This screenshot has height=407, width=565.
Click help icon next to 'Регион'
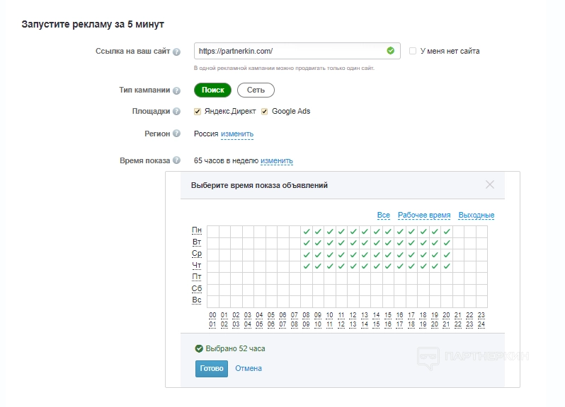(176, 134)
